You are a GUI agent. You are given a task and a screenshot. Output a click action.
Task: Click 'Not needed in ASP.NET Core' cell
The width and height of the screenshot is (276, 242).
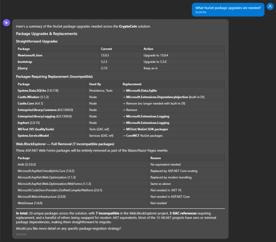point(187,197)
